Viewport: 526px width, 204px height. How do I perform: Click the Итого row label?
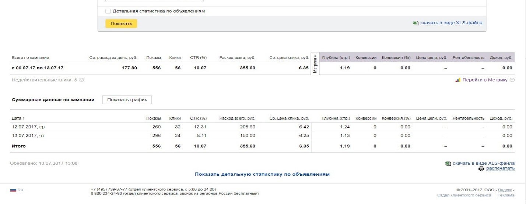(x=19, y=146)
